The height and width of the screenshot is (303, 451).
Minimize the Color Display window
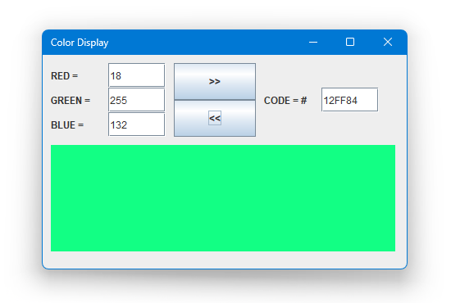pyautogui.click(x=313, y=43)
